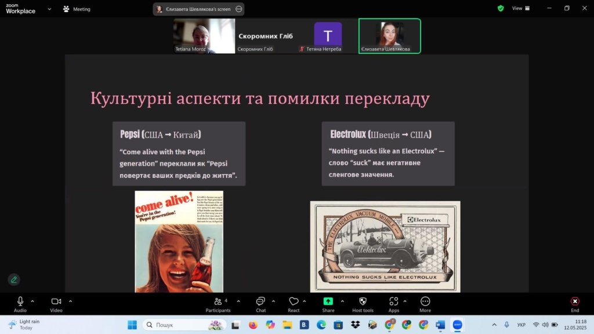Click the system tray microphone icon
594x334 pixels.
click(507, 325)
